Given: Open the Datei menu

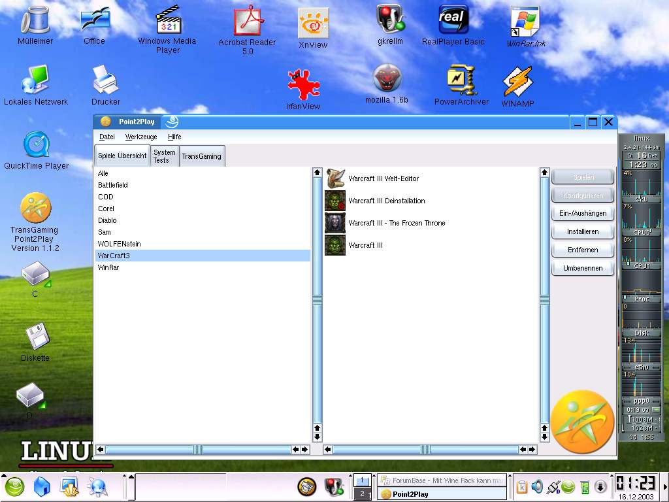Looking at the screenshot, I should 107,137.
